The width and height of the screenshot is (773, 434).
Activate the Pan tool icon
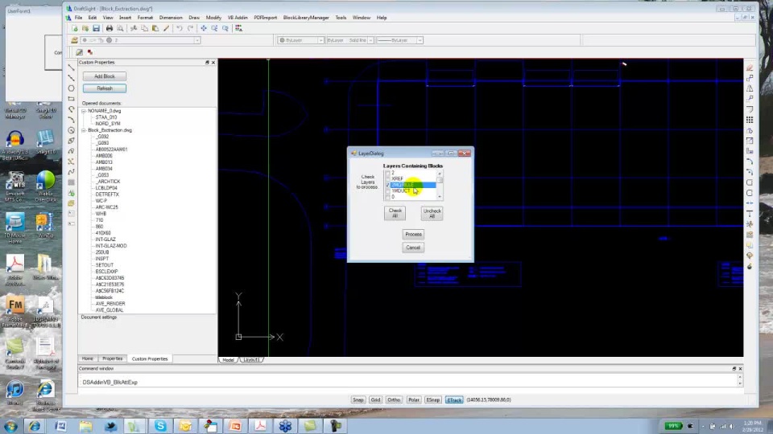[204, 28]
